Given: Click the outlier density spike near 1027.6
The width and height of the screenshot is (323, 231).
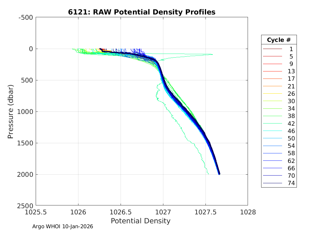Looking at the screenshot, I should coord(212,55).
